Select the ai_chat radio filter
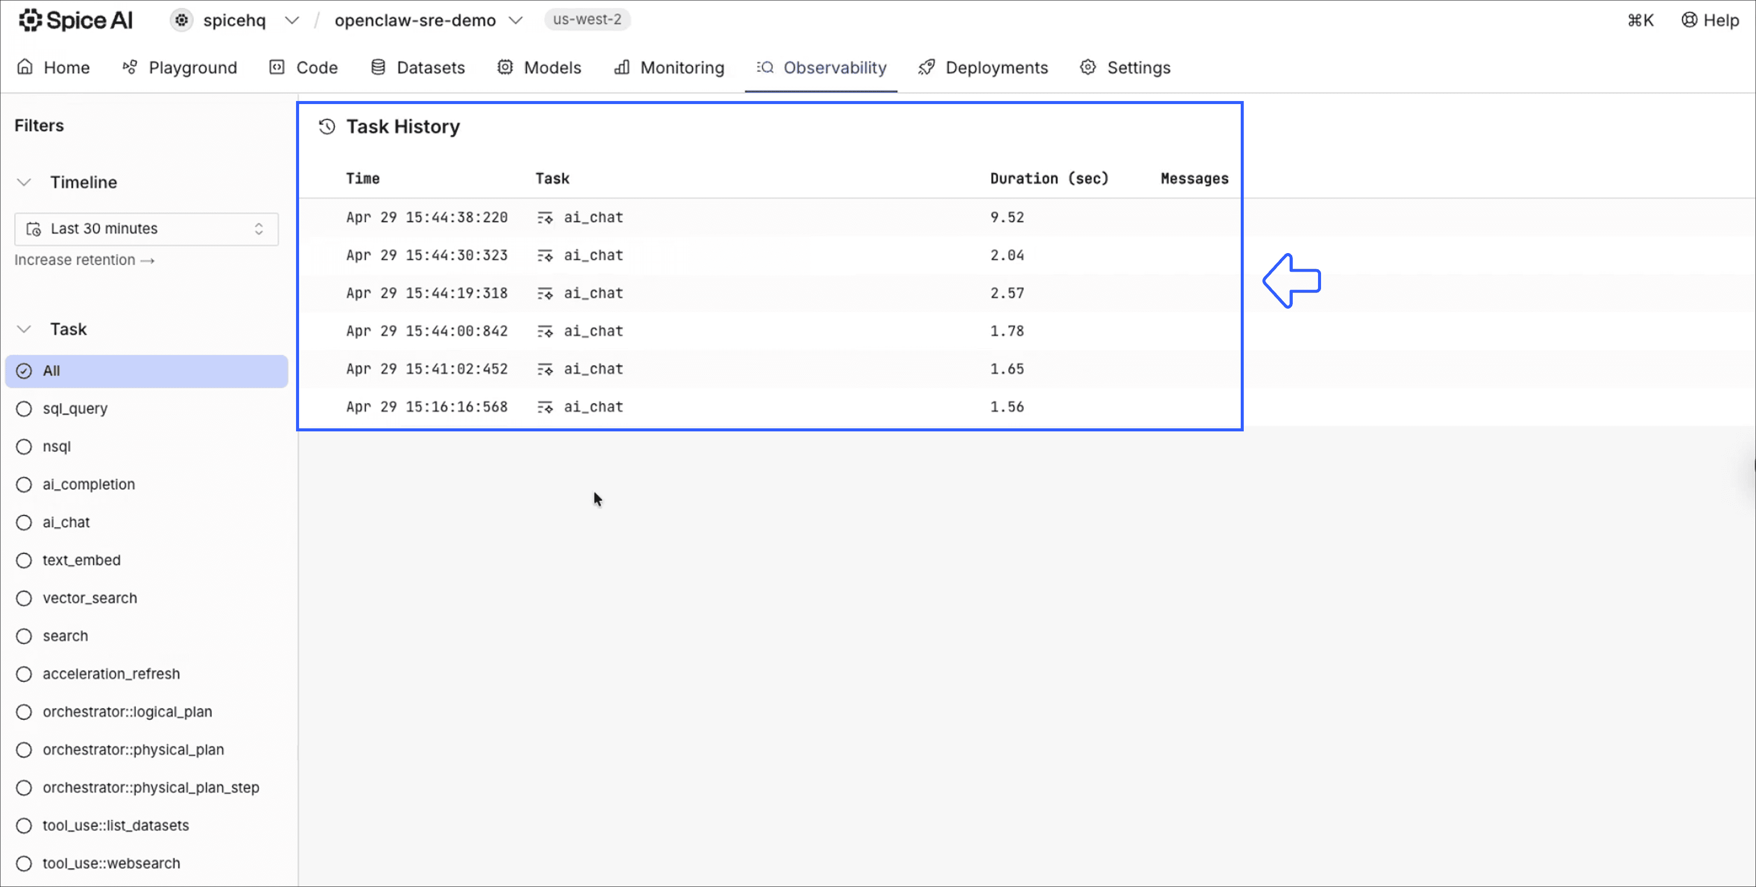 click(24, 522)
